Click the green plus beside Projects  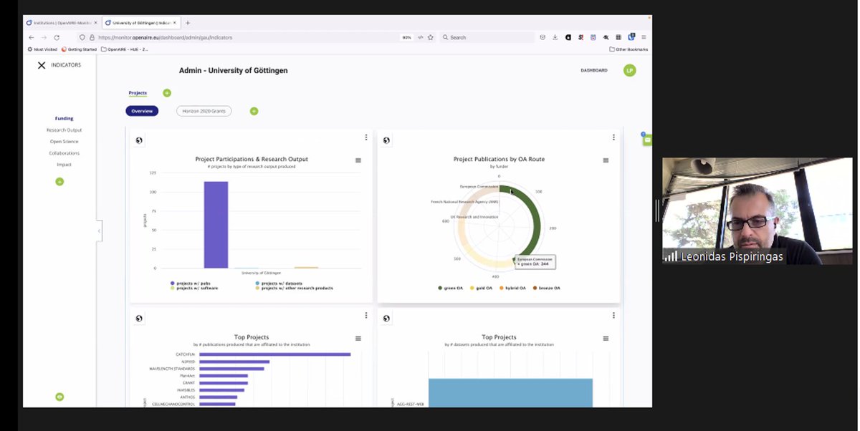pyautogui.click(x=167, y=92)
